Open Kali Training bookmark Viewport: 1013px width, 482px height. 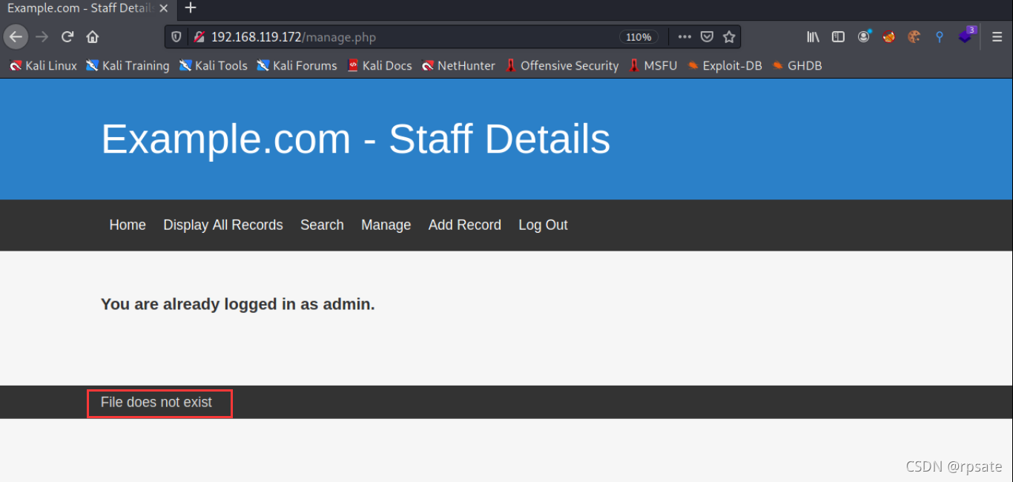coord(128,65)
